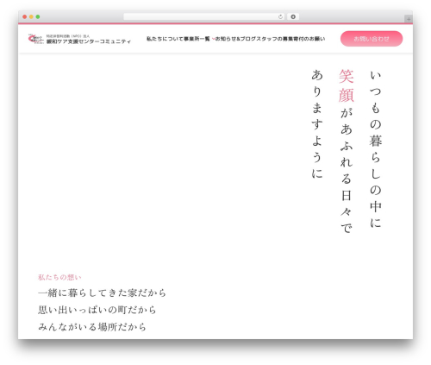Click the red close window button

[25, 16]
